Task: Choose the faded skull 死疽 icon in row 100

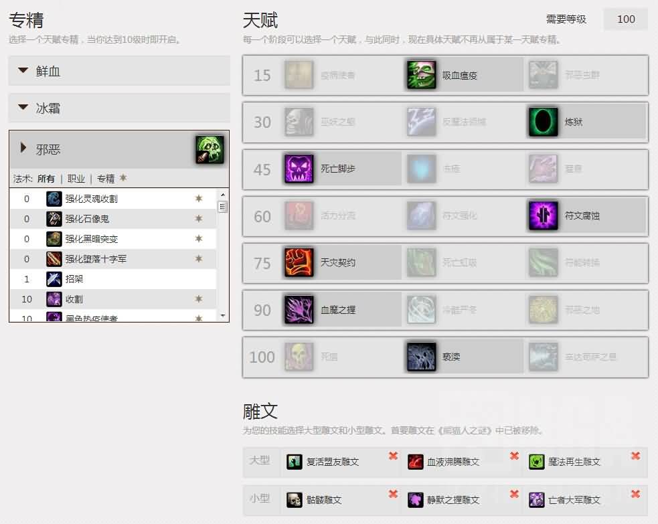Action: coord(299,357)
